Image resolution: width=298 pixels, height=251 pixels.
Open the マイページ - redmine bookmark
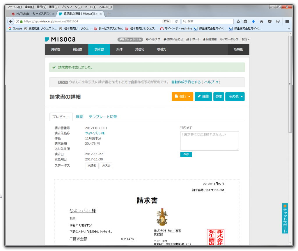point(176,29)
